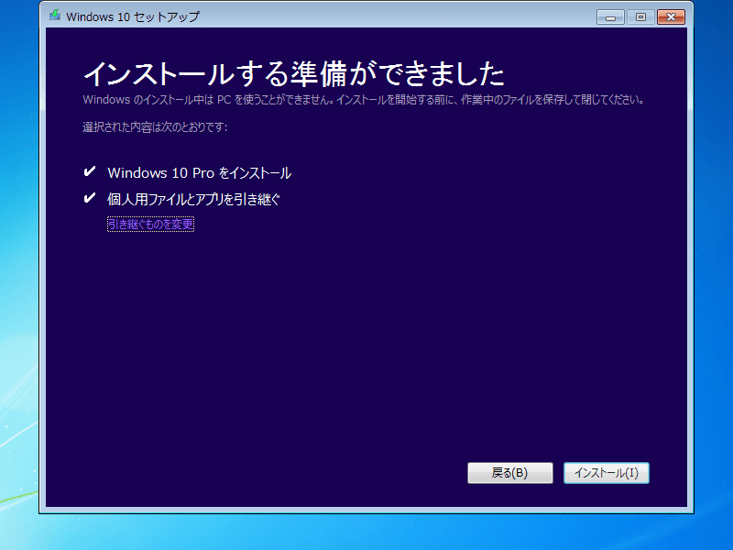Click the heading インストールする準備ができました
Viewport: 733px width, 550px height.
point(293,72)
